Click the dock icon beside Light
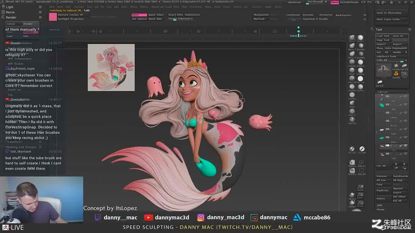The height and width of the screenshot is (233, 415). coord(40,7)
